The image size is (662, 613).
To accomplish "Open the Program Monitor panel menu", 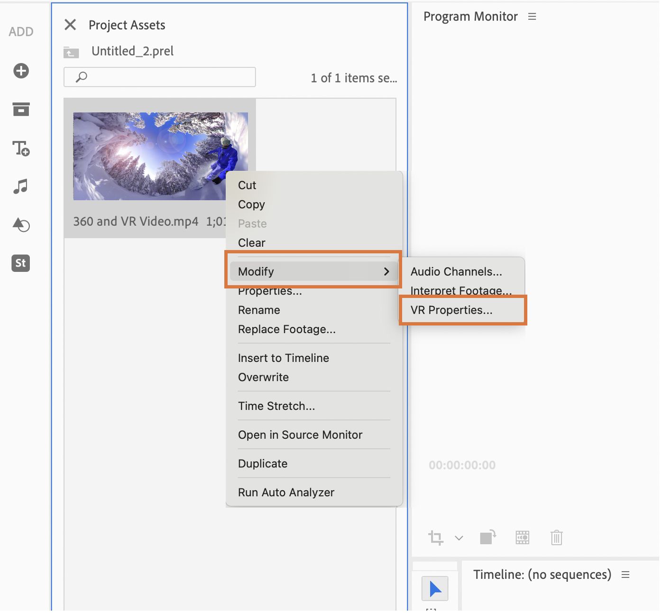I will pyautogui.click(x=532, y=17).
